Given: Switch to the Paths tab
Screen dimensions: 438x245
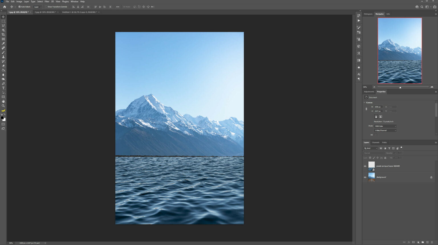Looking at the screenshot, I should [x=384, y=143].
